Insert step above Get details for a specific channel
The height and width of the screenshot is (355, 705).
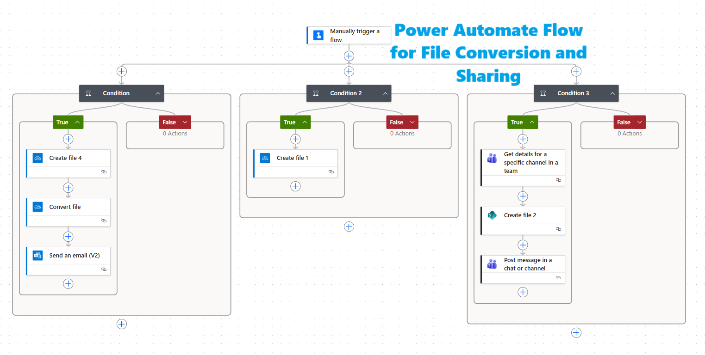click(523, 139)
